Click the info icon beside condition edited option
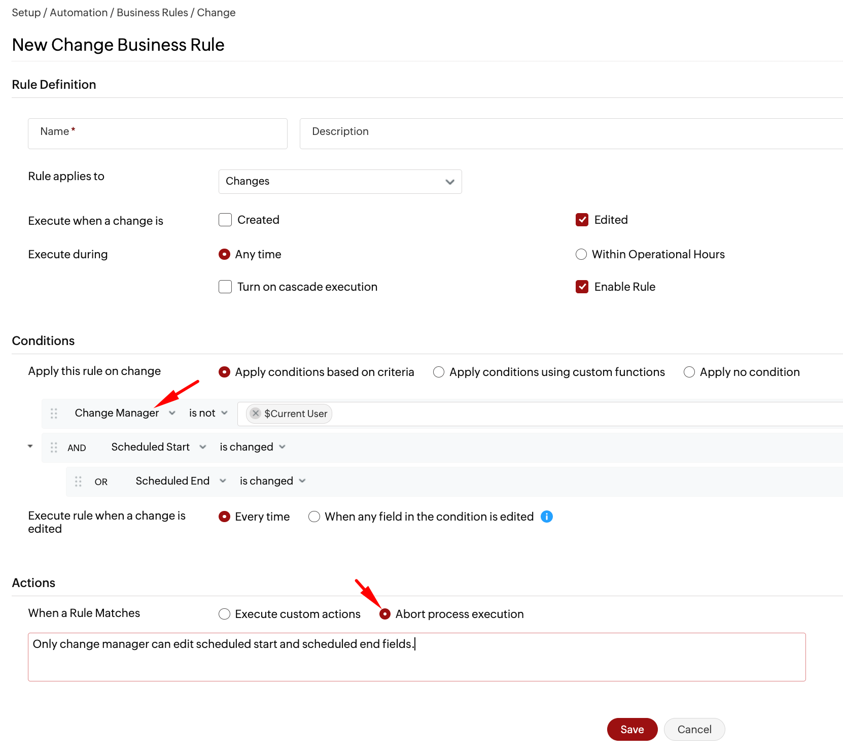Image resolution: width=843 pixels, height=755 pixels. (x=546, y=517)
